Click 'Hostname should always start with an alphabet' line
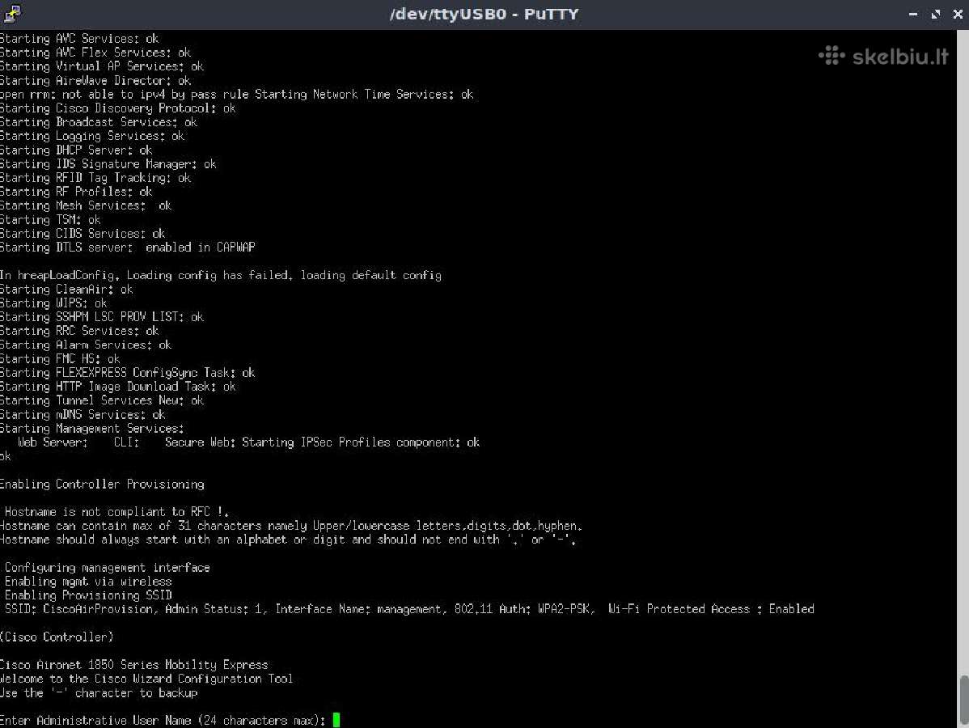The width and height of the screenshot is (969, 728). point(288,539)
